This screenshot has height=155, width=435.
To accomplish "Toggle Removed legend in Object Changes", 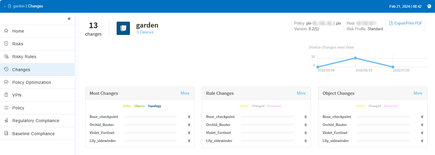I will (390, 106).
